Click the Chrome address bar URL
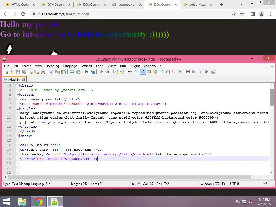Image resolution: width=276 pixels, height=207 pixels. point(64,14)
